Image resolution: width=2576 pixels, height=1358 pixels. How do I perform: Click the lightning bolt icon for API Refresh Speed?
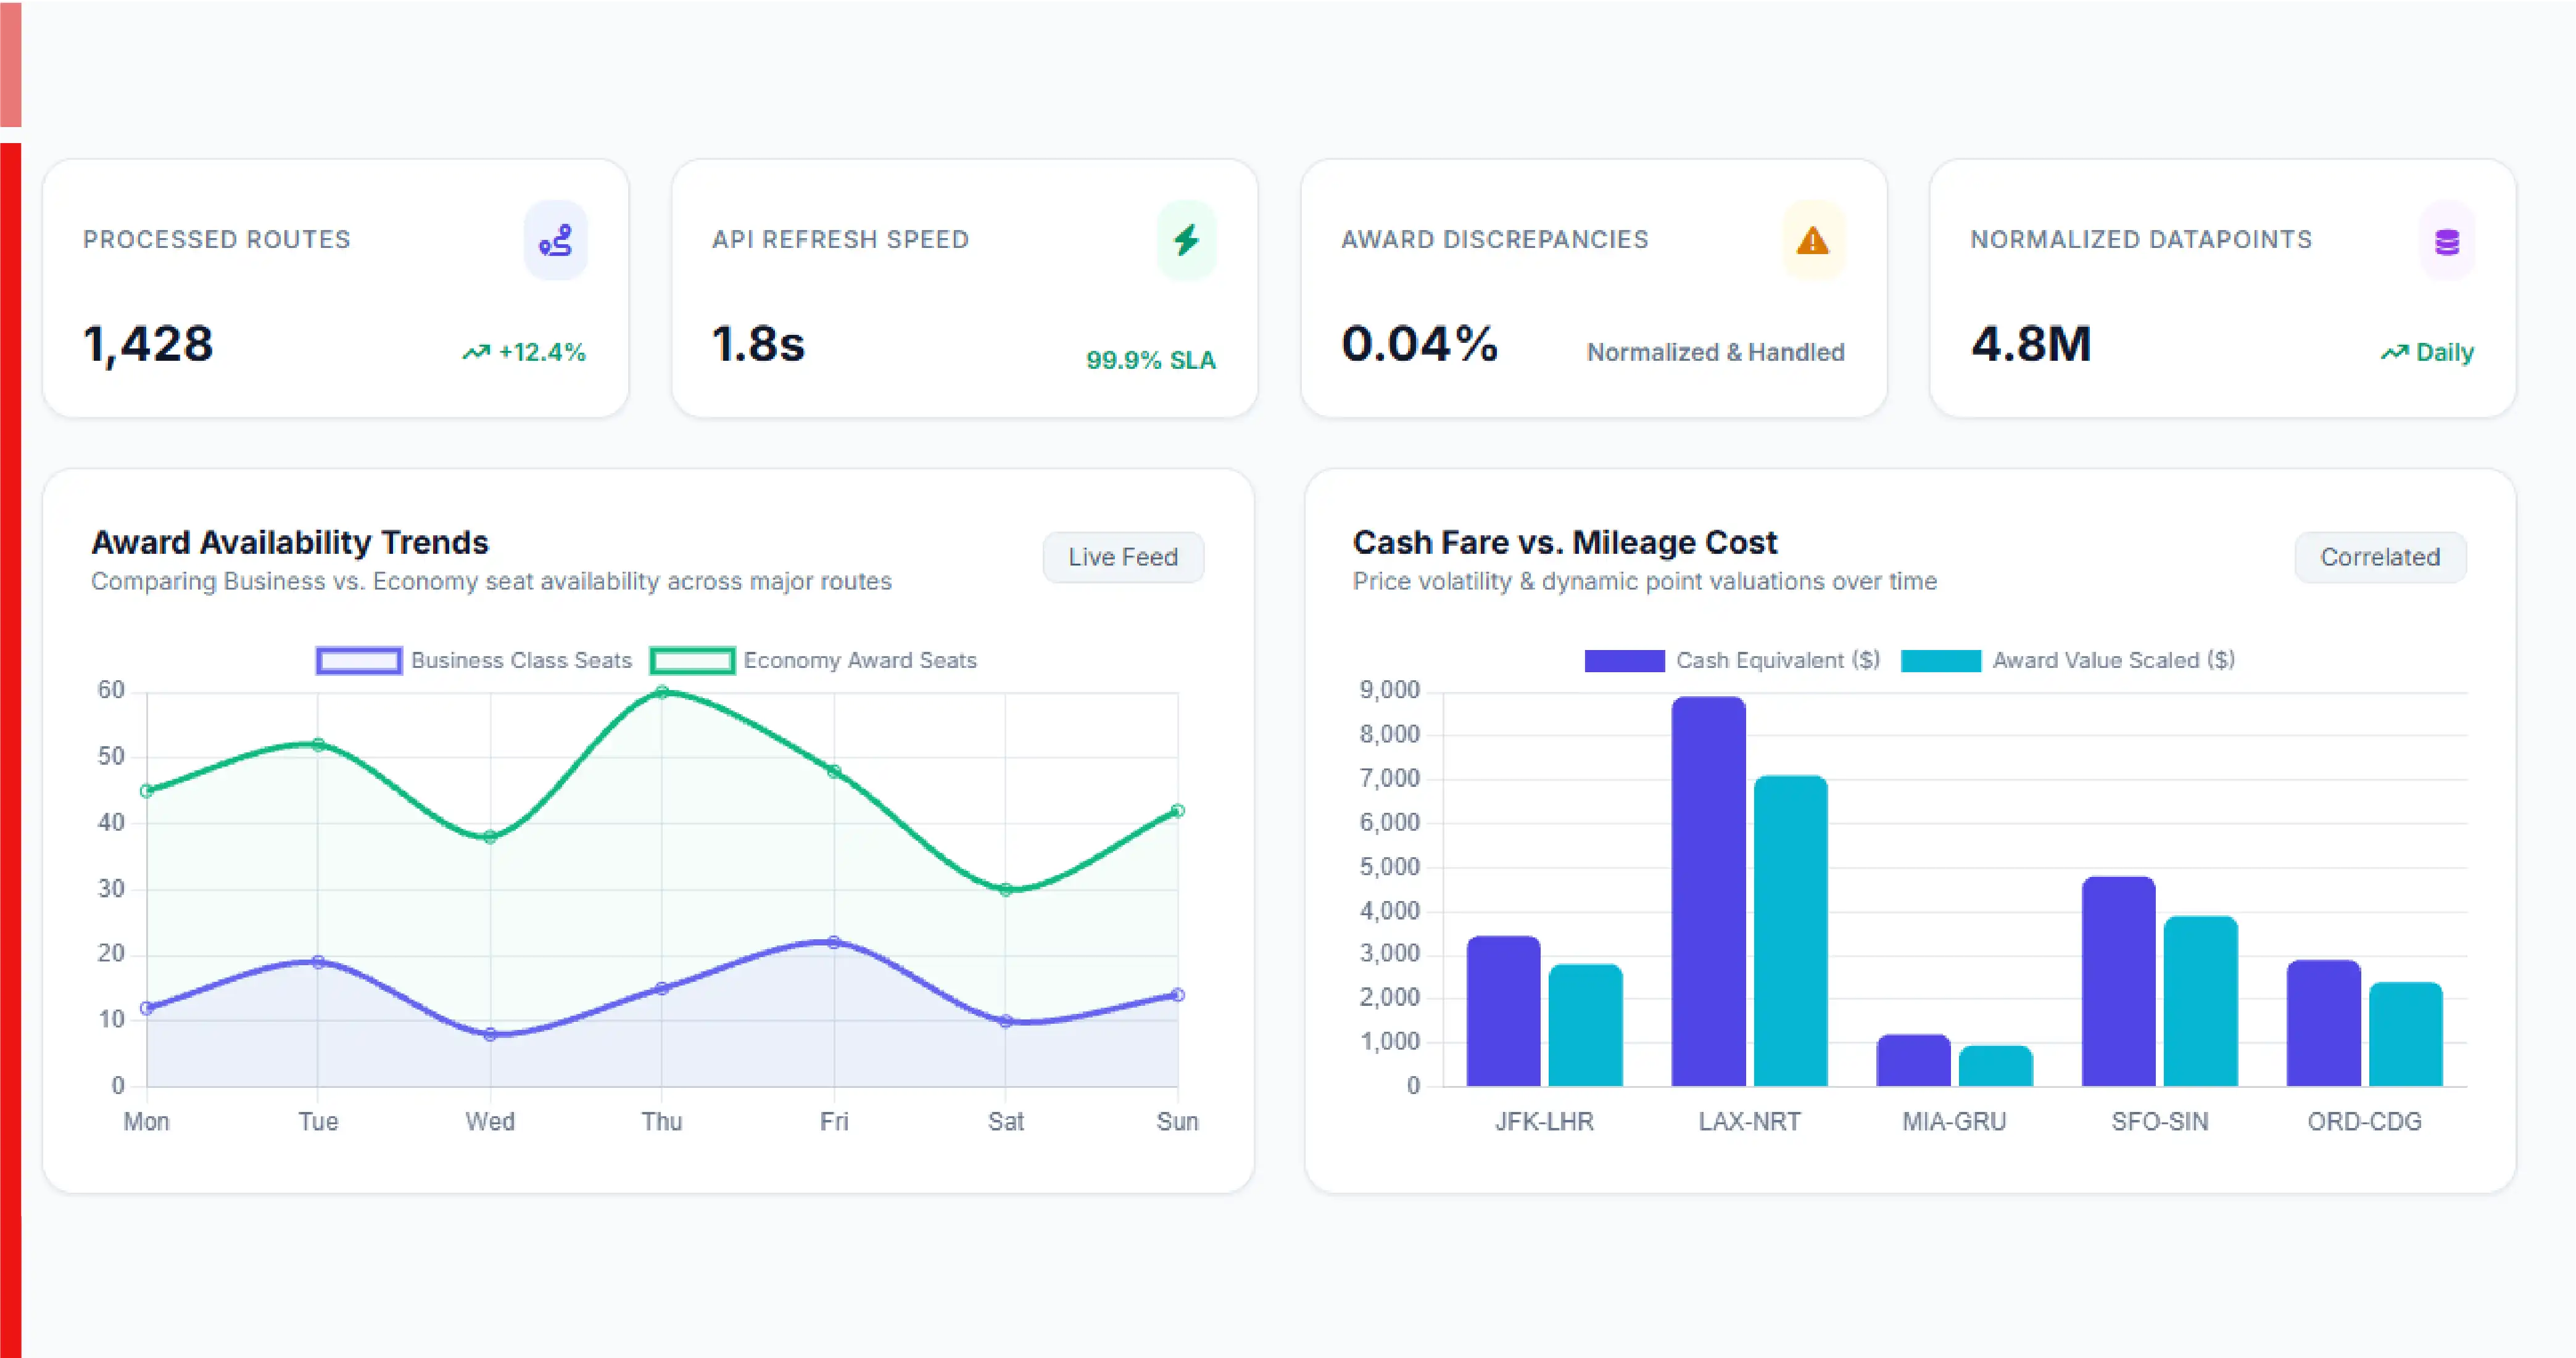click(x=1186, y=241)
